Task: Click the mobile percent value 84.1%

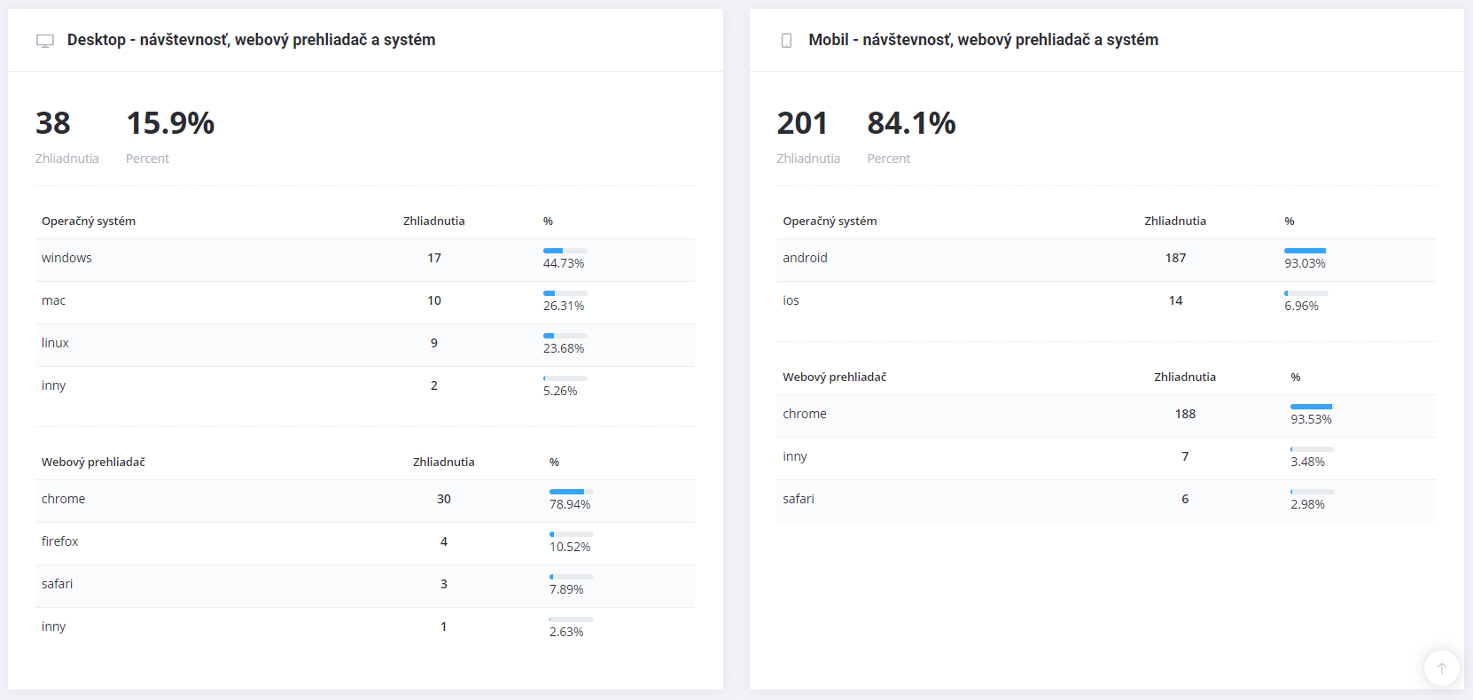Action: [x=911, y=123]
